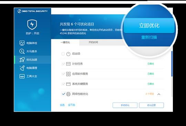Viewport: 186px width, 126px height.
Task: Open 工具大全 toolbox icon
Action: coord(22,76)
